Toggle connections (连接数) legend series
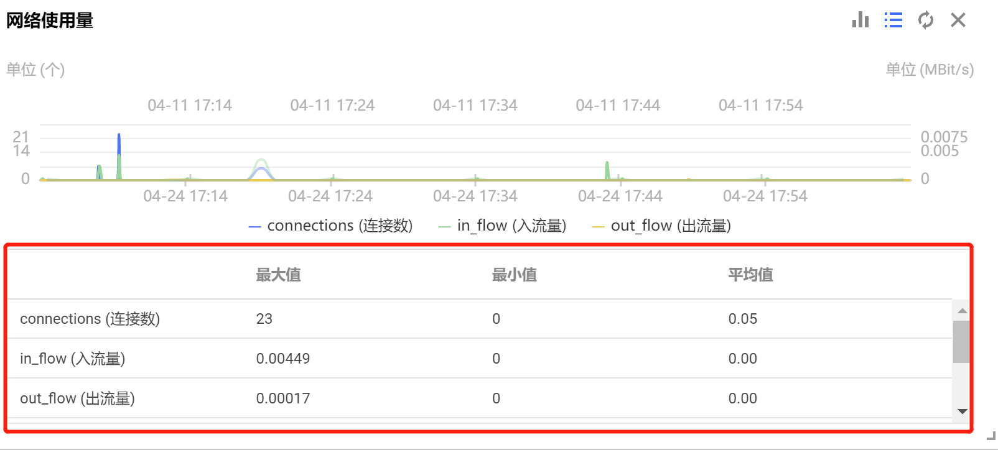Screen dimensions: 998x450 click(x=330, y=226)
